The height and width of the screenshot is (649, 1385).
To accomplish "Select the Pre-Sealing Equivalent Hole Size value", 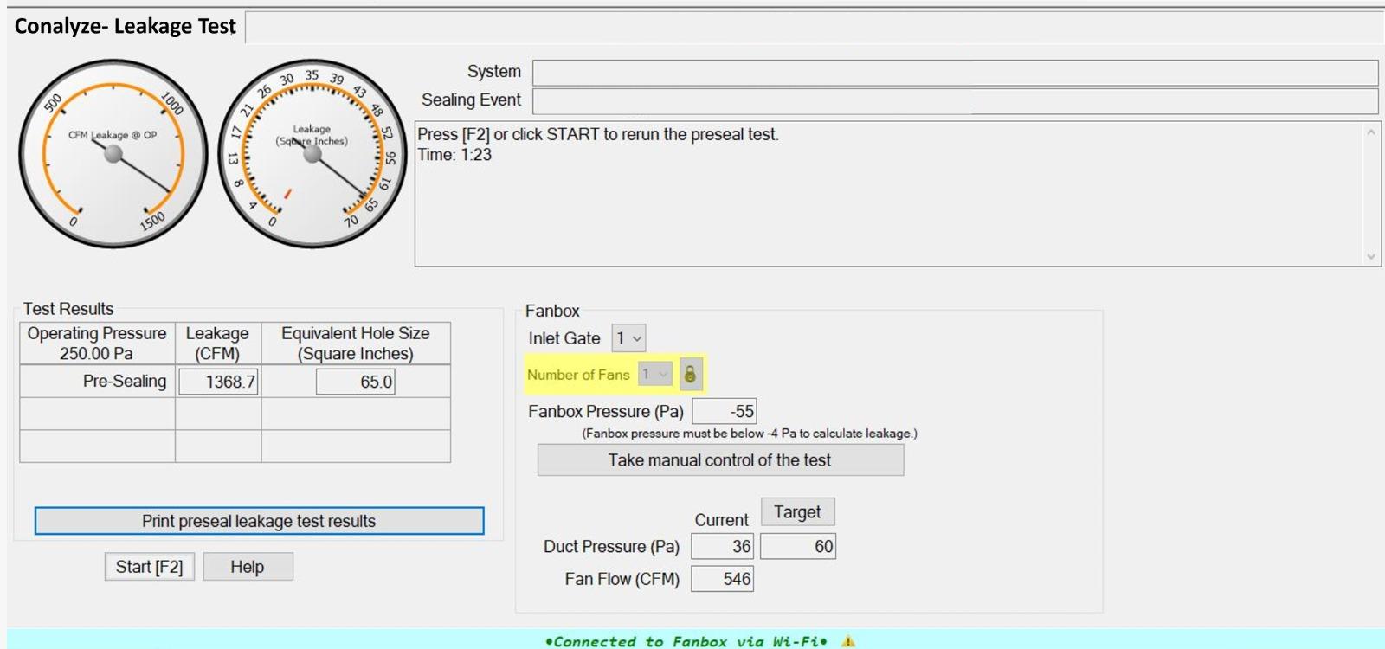I will tap(356, 382).
